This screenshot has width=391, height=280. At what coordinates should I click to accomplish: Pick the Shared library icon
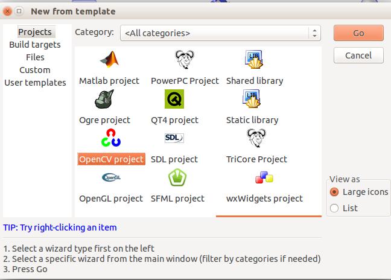click(x=254, y=59)
